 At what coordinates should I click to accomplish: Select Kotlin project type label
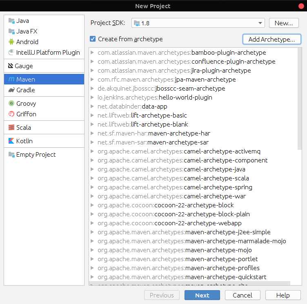point(24,141)
